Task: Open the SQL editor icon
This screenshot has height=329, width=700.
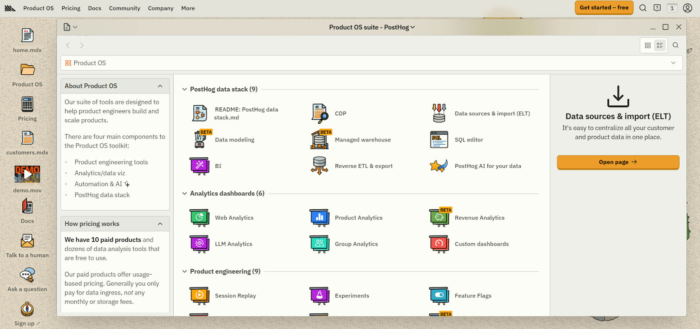Action: pos(439,140)
